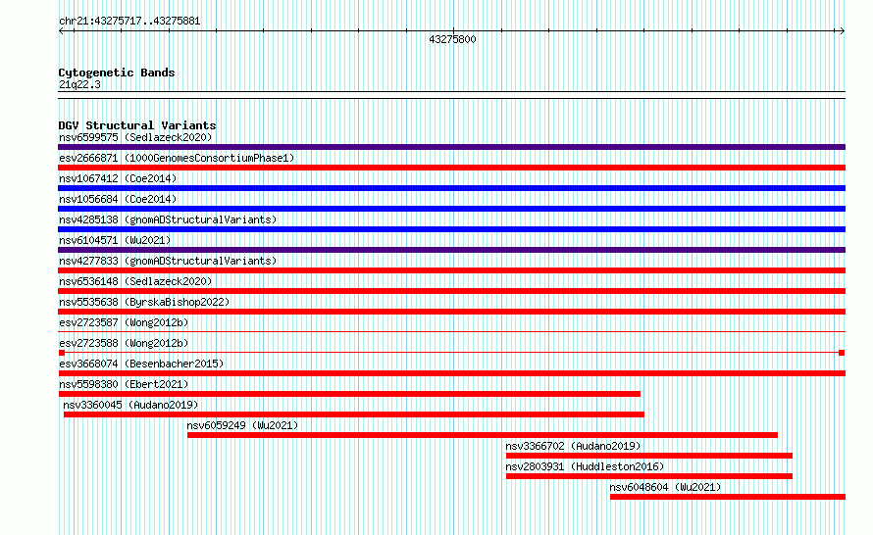Open nsv5535638 (ByrskaBishop2022) label
The height and width of the screenshot is (535, 873).
click(x=144, y=302)
